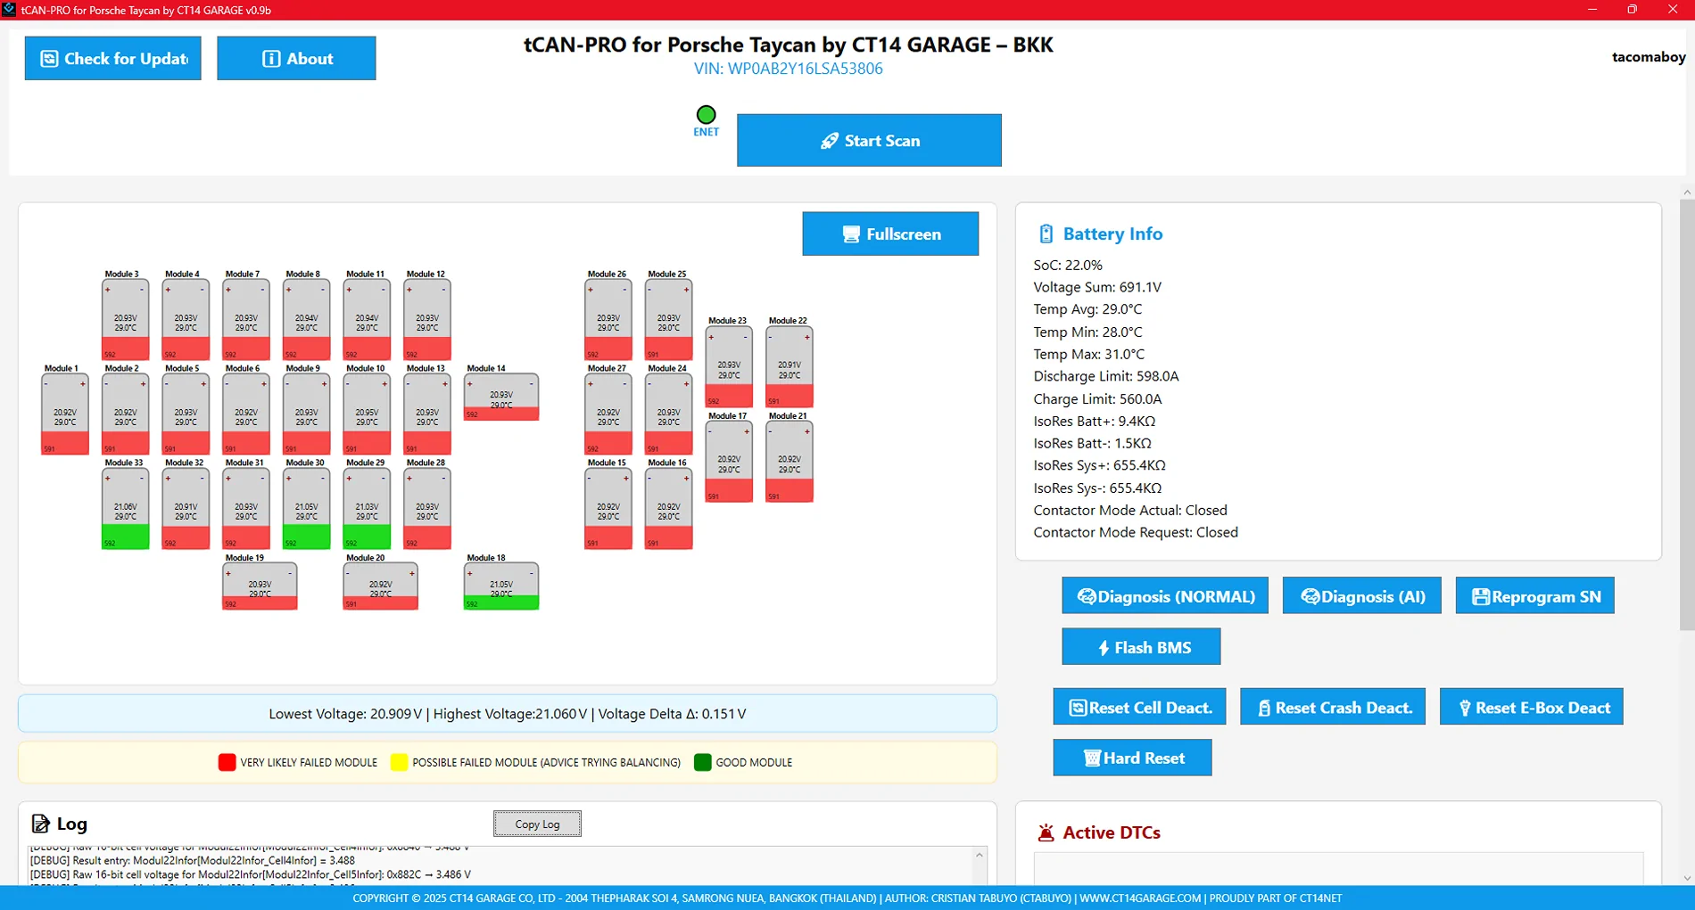Click the green ENET connection indicator
The image size is (1695, 910).
706,115
